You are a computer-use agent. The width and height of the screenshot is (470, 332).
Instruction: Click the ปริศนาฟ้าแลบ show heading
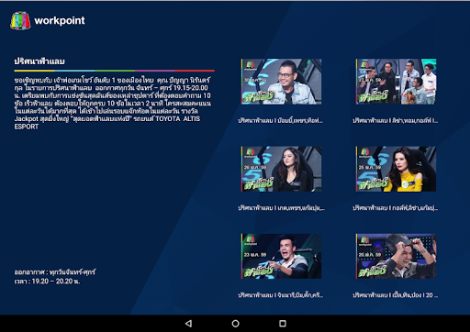[39, 61]
